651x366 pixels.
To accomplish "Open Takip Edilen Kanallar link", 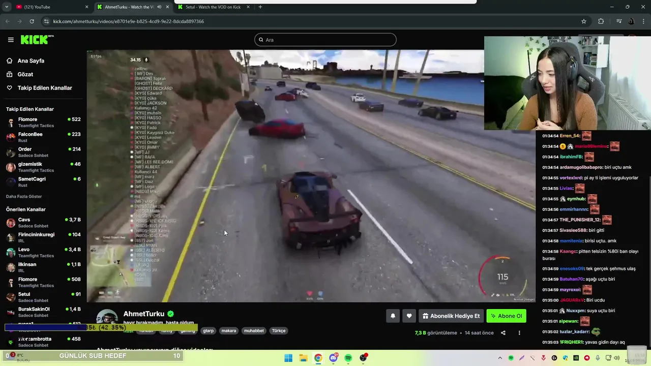I will (x=39, y=88).
